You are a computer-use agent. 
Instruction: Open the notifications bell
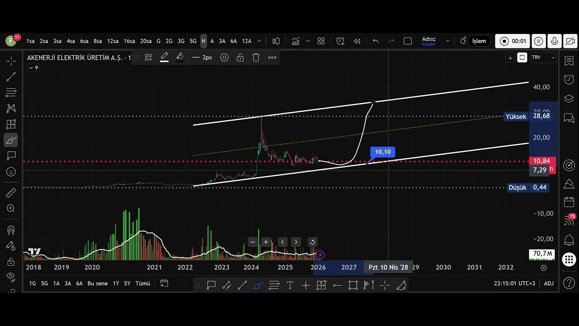[x=569, y=240]
